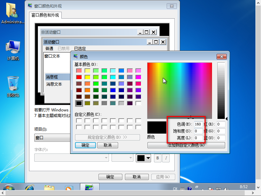
Task: Expand the font size dropdown
Action: tap(123, 158)
